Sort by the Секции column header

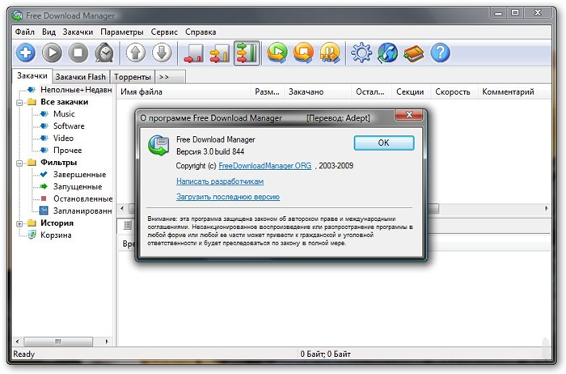point(410,91)
